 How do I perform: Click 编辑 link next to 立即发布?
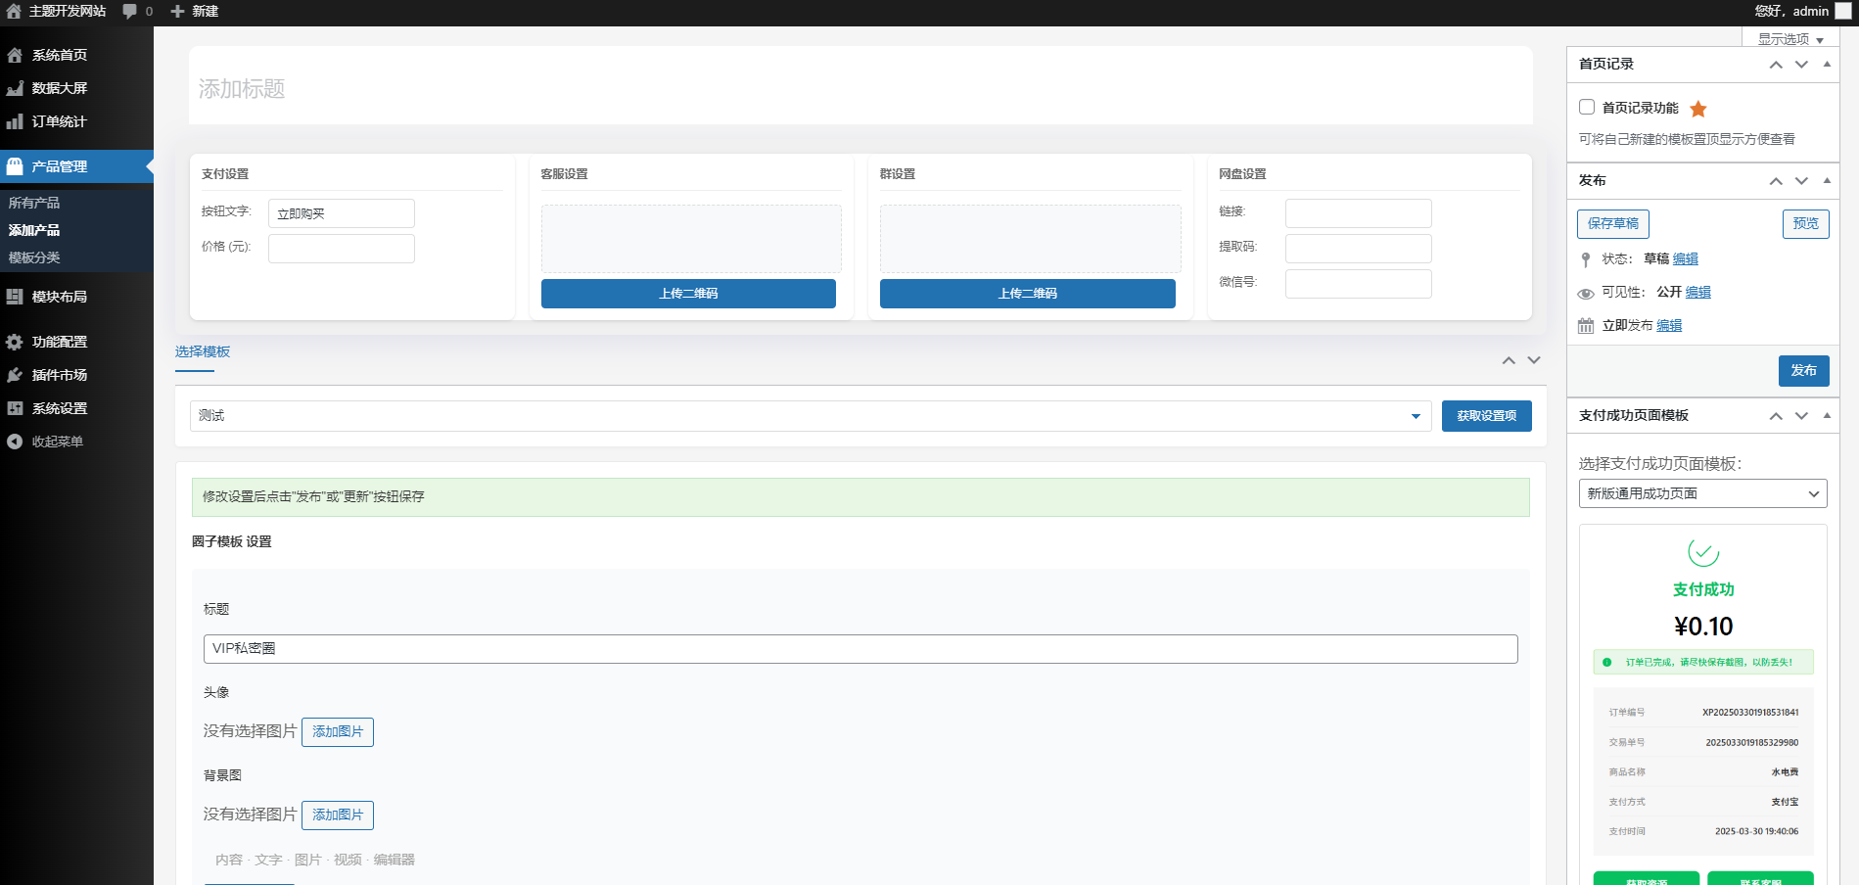click(x=1669, y=326)
